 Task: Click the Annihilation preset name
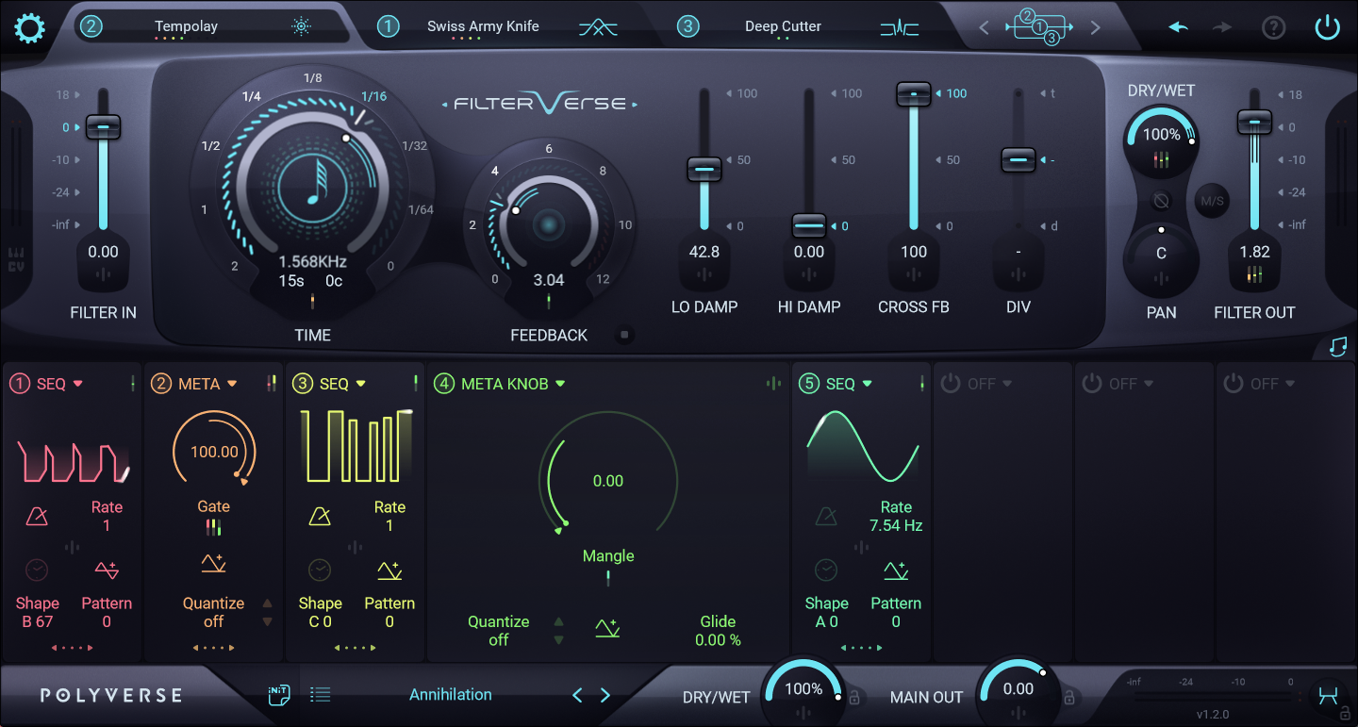(450, 695)
